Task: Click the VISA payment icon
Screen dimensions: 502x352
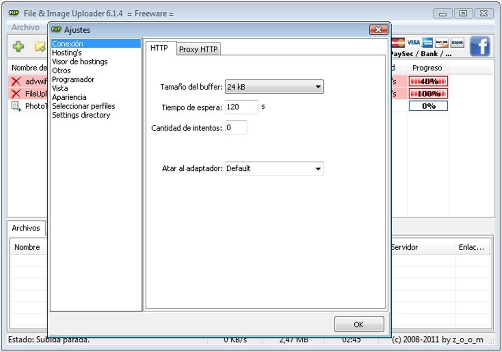Action: (x=413, y=42)
